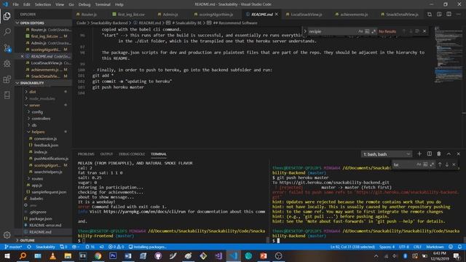This screenshot has width=466, height=262.
Task: Find next match in terminal find
Action: tap(446, 164)
